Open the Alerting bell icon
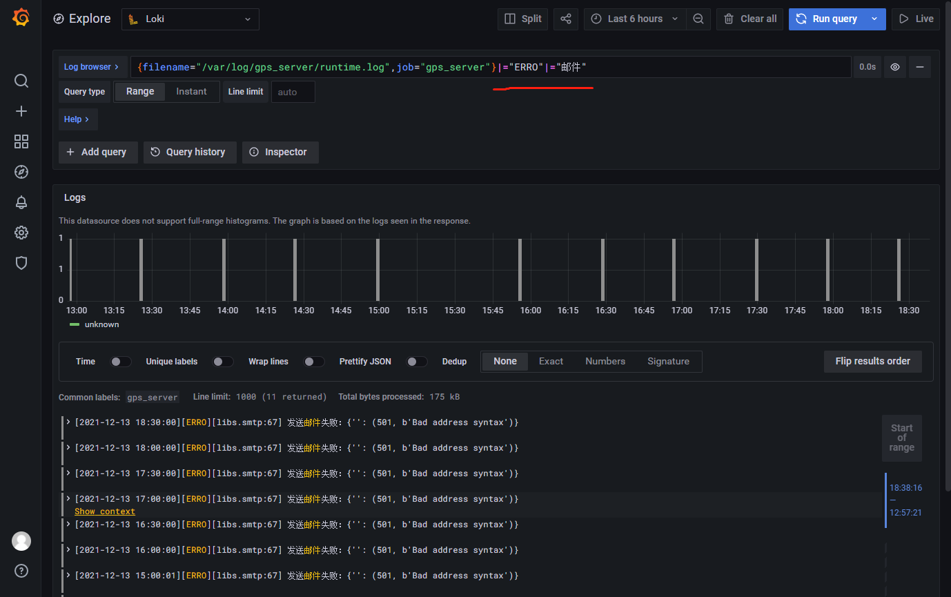The height and width of the screenshot is (597, 951). (21, 202)
